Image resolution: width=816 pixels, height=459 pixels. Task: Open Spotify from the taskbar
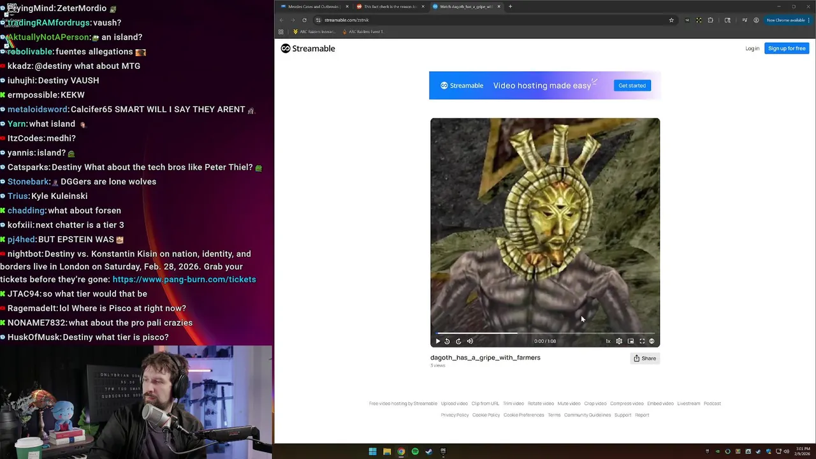point(415,452)
